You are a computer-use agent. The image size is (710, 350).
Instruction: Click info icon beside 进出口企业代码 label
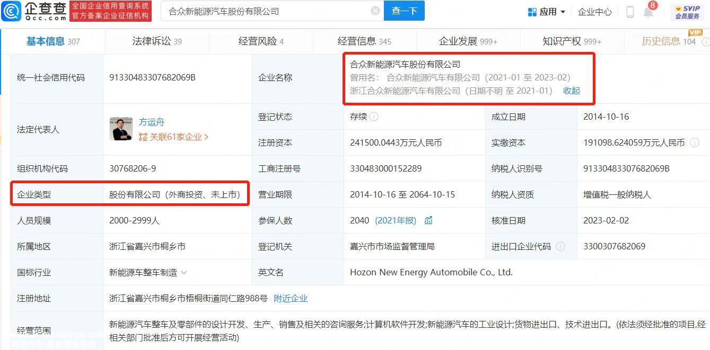tap(560, 246)
